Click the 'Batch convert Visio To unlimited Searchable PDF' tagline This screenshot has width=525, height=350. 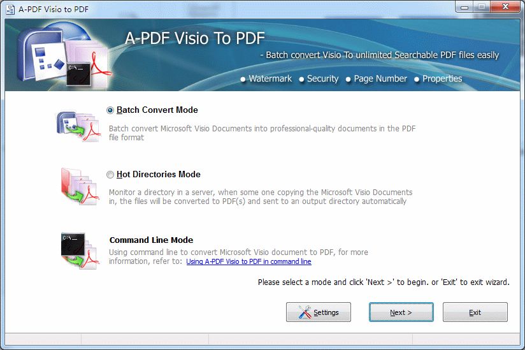[380, 55]
